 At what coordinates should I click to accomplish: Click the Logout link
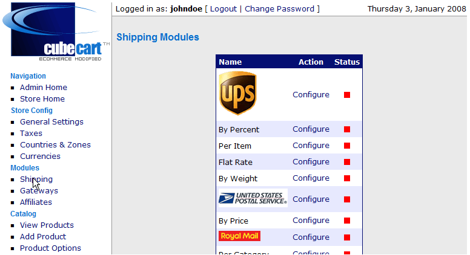click(x=223, y=9)
